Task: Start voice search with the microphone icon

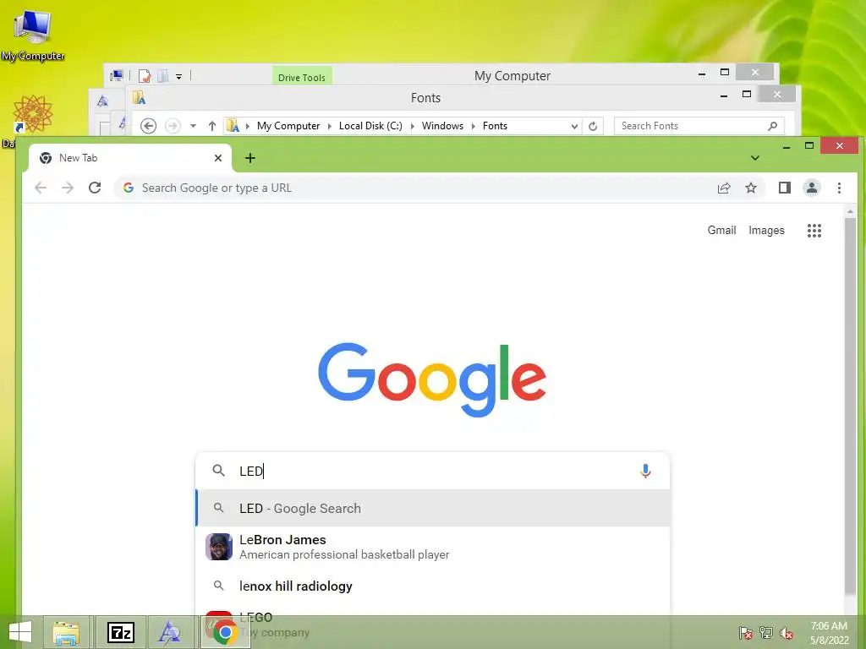Action: tap(645, 471)
